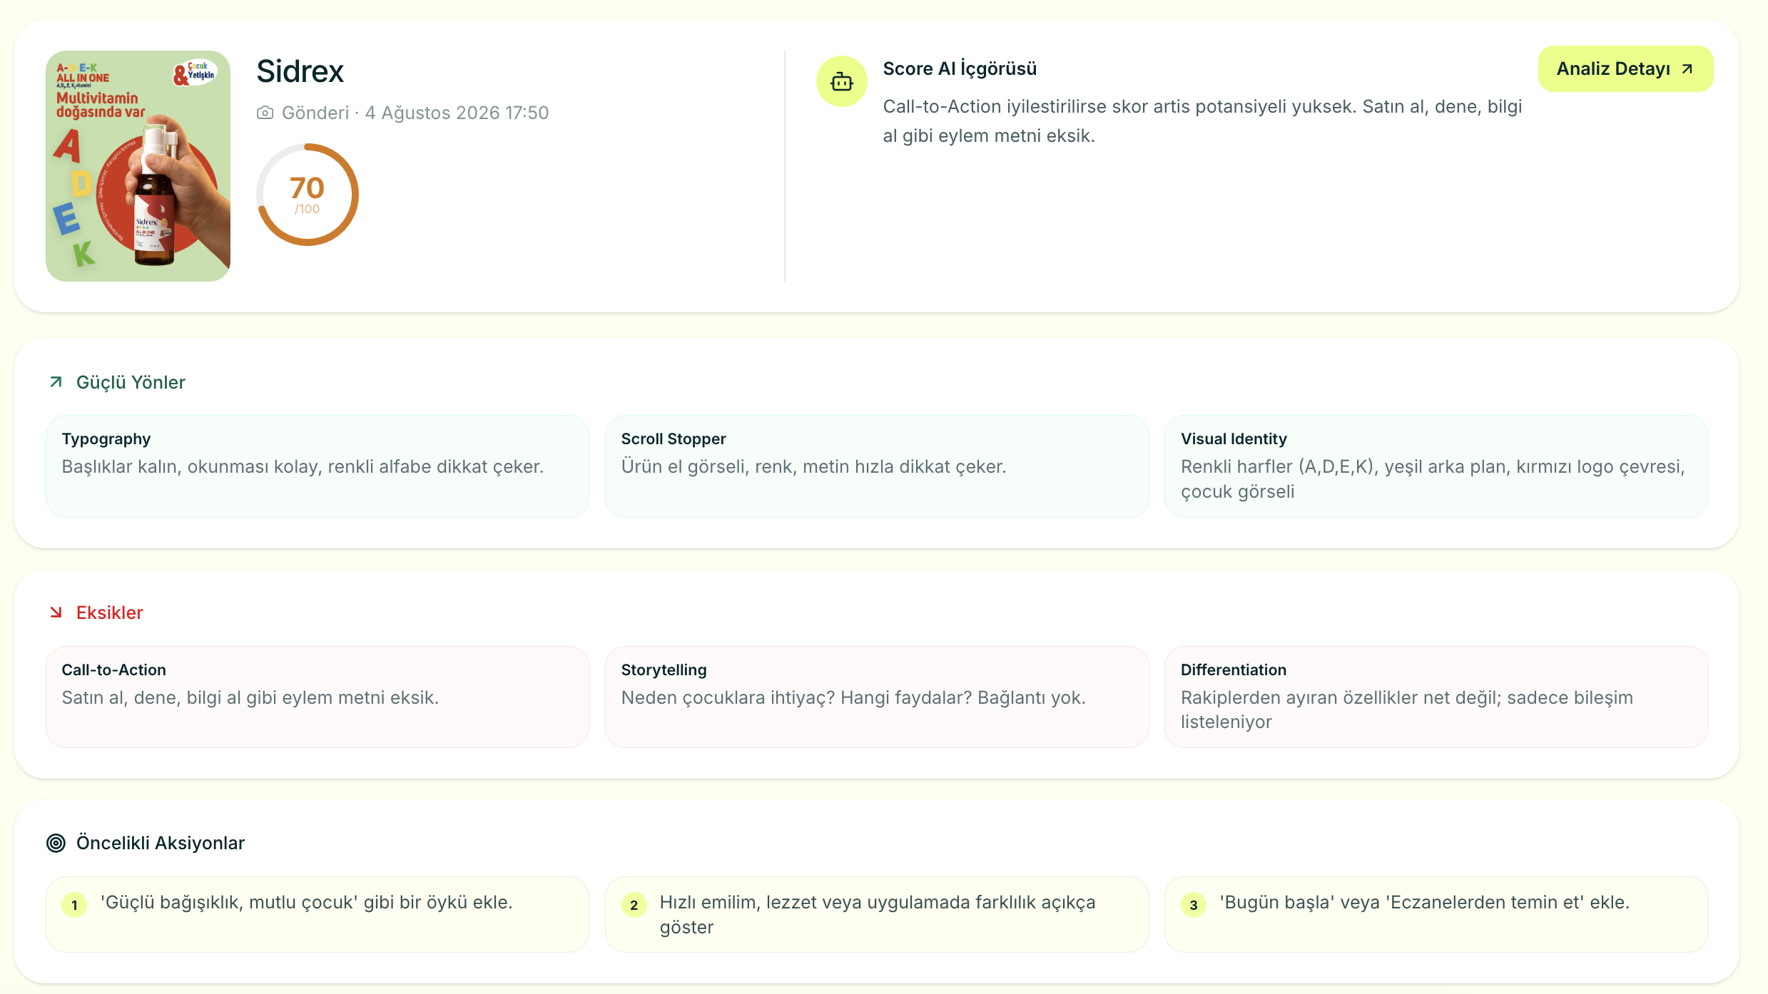
Task: Select the Storytelling weakness card
Action: (877, 697)
